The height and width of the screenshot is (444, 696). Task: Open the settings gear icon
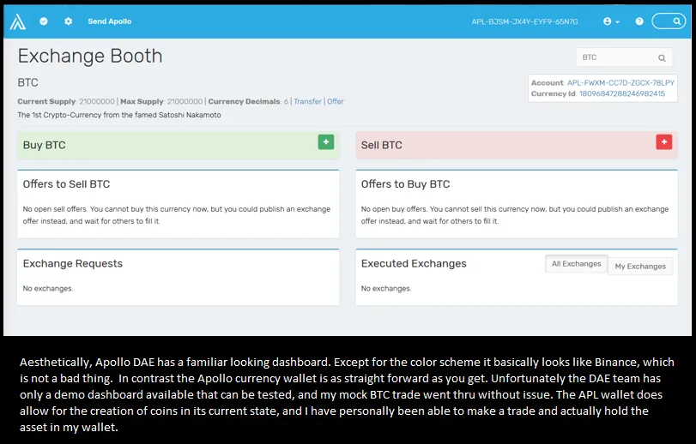pos(68,21)
